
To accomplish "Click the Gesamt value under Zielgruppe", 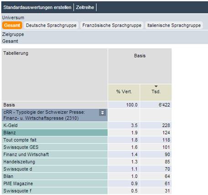I will pos(10,41).
